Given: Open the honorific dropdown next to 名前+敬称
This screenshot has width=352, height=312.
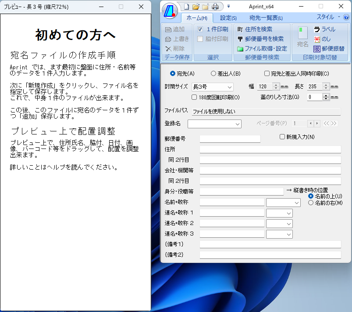Looking at the screenshot, I should point(283,203).
